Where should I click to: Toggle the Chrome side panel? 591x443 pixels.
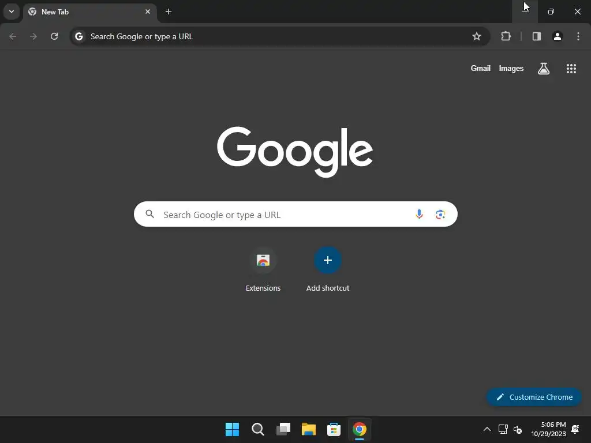click(x=537, y=36)
